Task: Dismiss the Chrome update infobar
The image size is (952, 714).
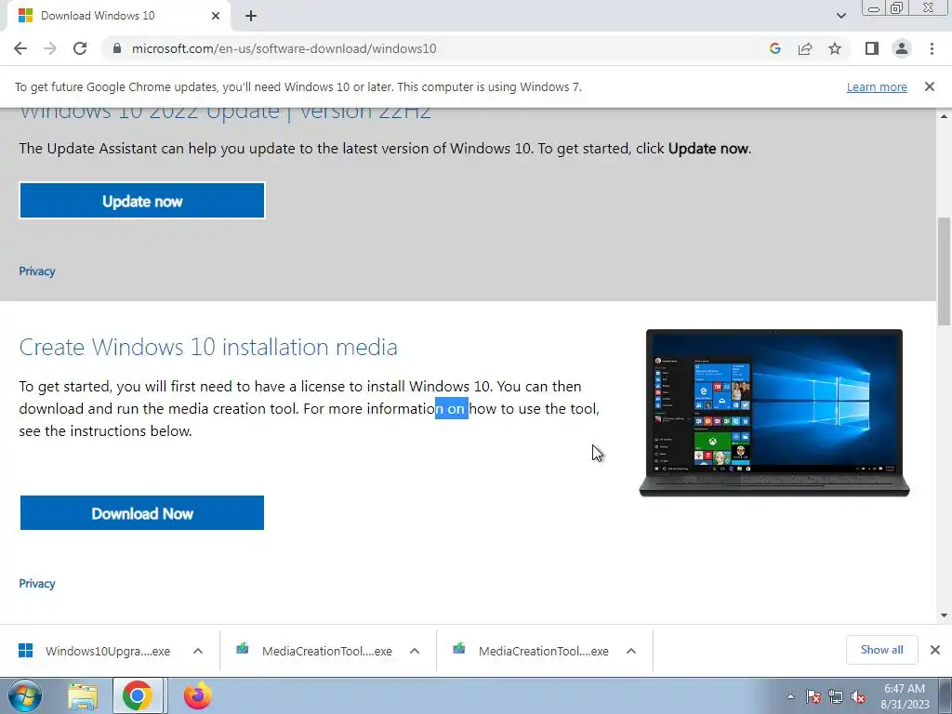Action: pos(930,86)
